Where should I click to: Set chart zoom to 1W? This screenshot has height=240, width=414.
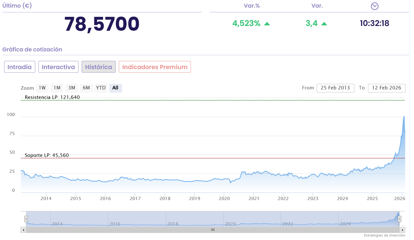pos(42,88)
